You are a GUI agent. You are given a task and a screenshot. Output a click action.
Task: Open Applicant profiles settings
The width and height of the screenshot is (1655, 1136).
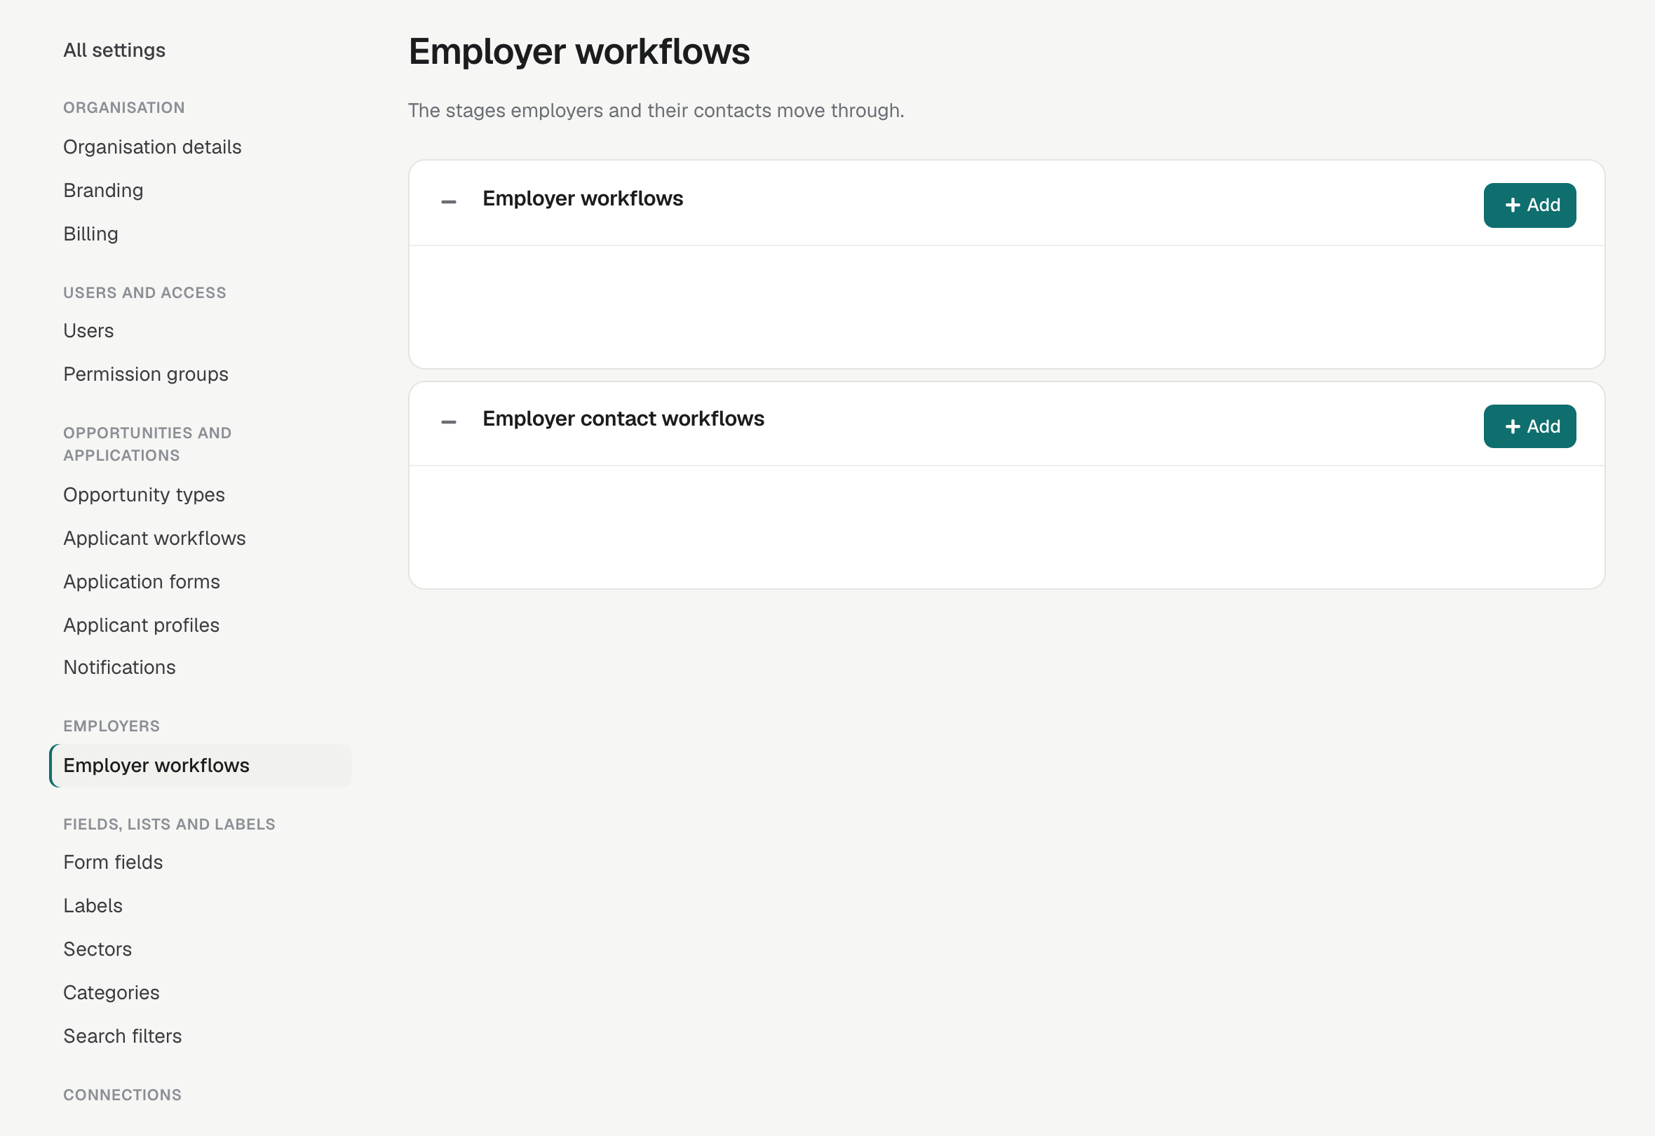141,625
